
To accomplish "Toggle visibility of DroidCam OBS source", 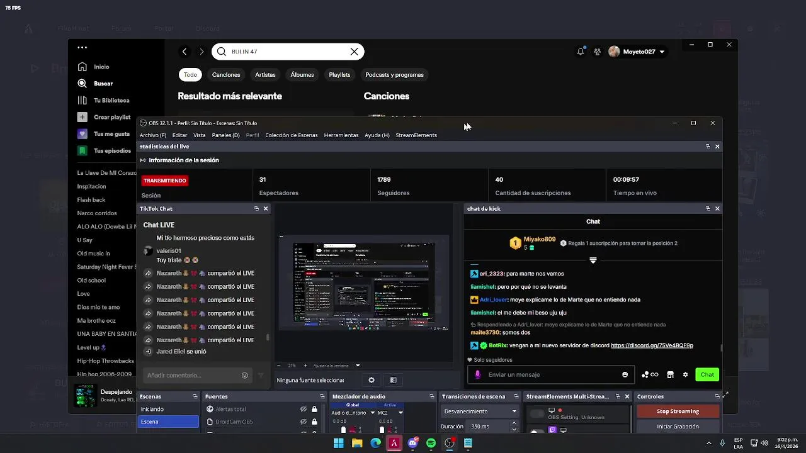I will [304, 422].
